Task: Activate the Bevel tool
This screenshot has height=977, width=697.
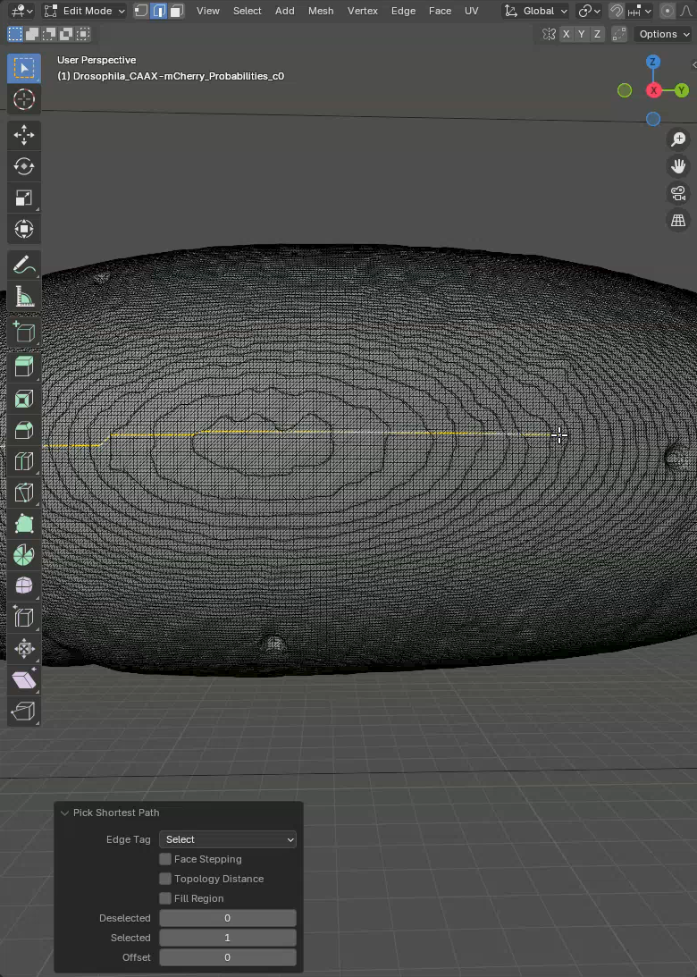Action: (24, 430)
